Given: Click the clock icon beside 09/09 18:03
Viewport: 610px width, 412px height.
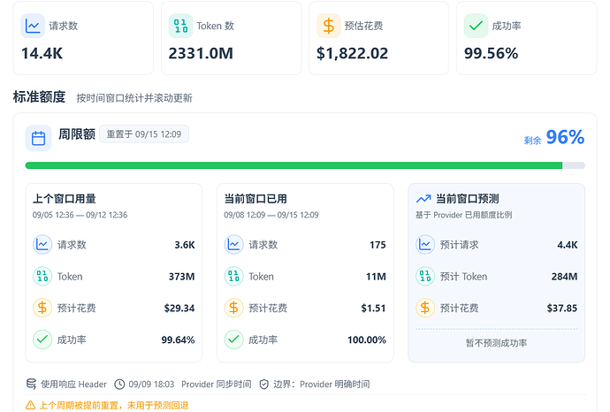Looking at the screenshot, I should (119, 385).
